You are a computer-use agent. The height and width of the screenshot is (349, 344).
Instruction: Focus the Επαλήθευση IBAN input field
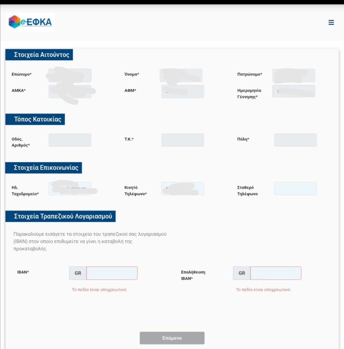276,273
